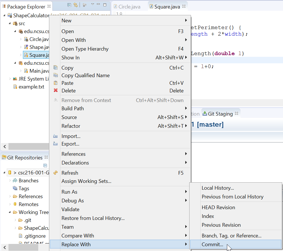Choose Restore from Local History option
This screenshot has width=283, height=251.
[91, 218]
